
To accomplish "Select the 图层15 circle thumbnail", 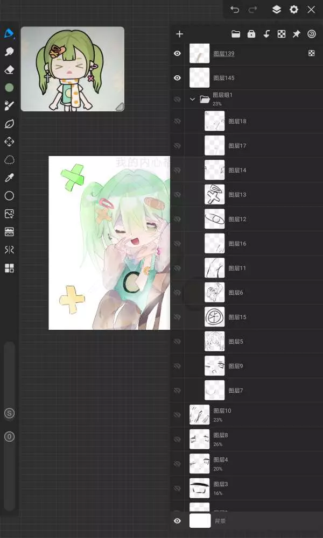I will pyautogui.click(x=215, y=317).
